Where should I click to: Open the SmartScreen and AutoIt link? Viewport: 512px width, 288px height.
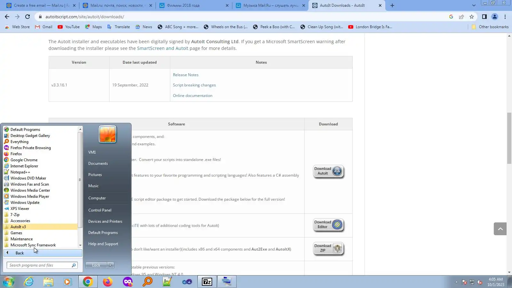[163, 48]
